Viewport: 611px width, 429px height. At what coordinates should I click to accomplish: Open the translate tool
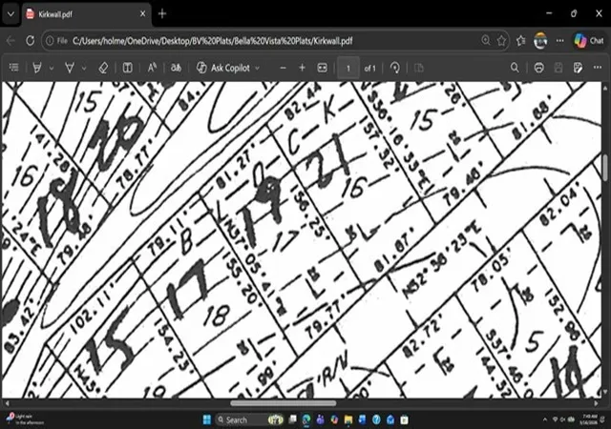176,68
